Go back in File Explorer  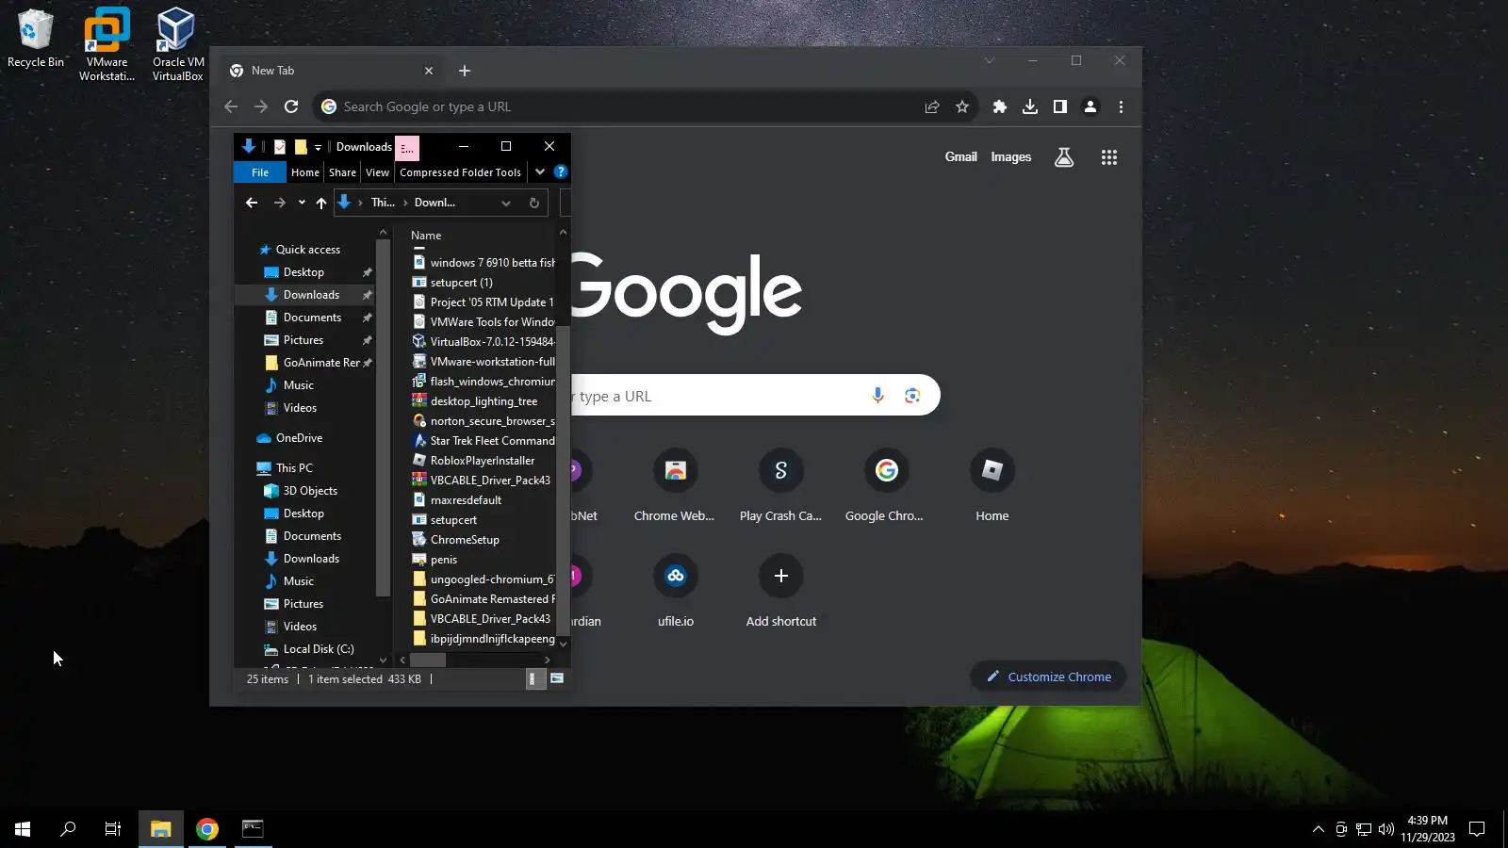[x=252, y=203]
